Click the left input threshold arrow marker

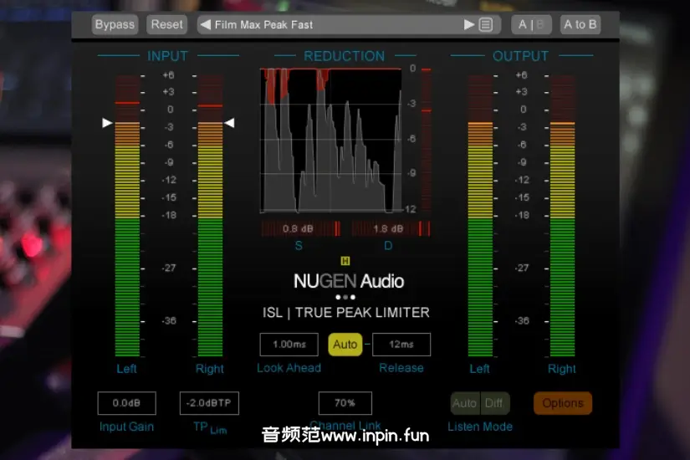107,123
